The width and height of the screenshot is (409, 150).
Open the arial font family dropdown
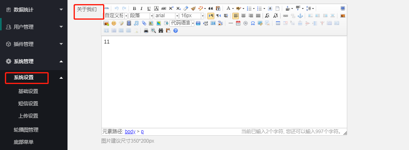177,16
